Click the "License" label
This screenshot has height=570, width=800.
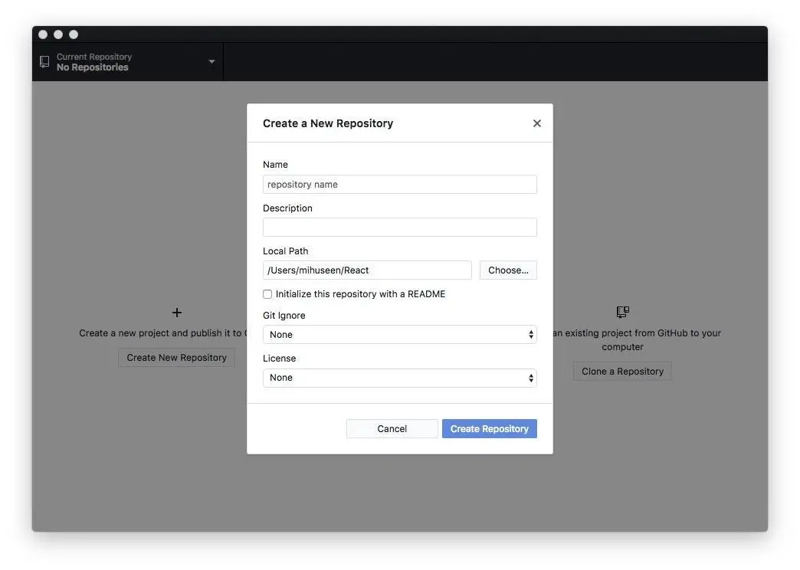(279, 359)
